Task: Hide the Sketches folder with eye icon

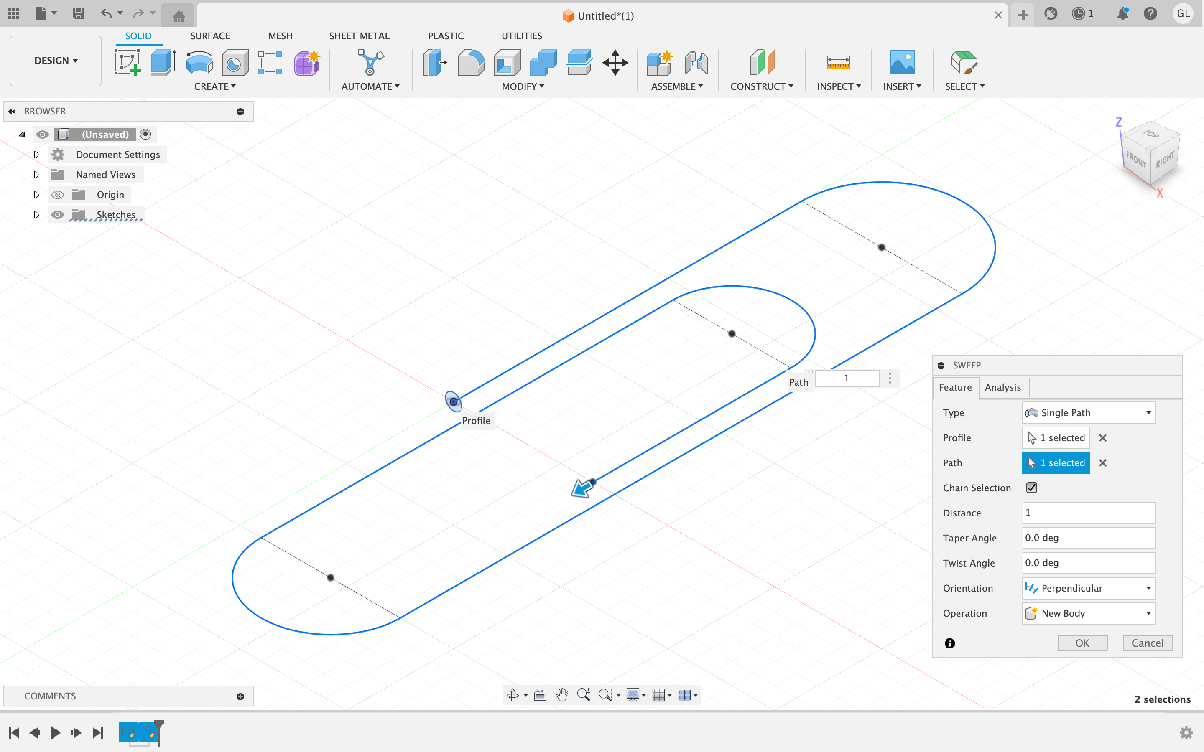Action: (x=58, y=215)
